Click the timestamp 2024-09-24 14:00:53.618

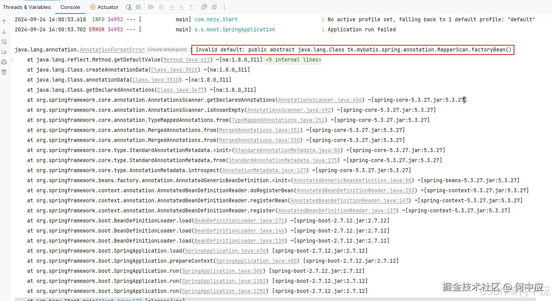pos(50,19)
